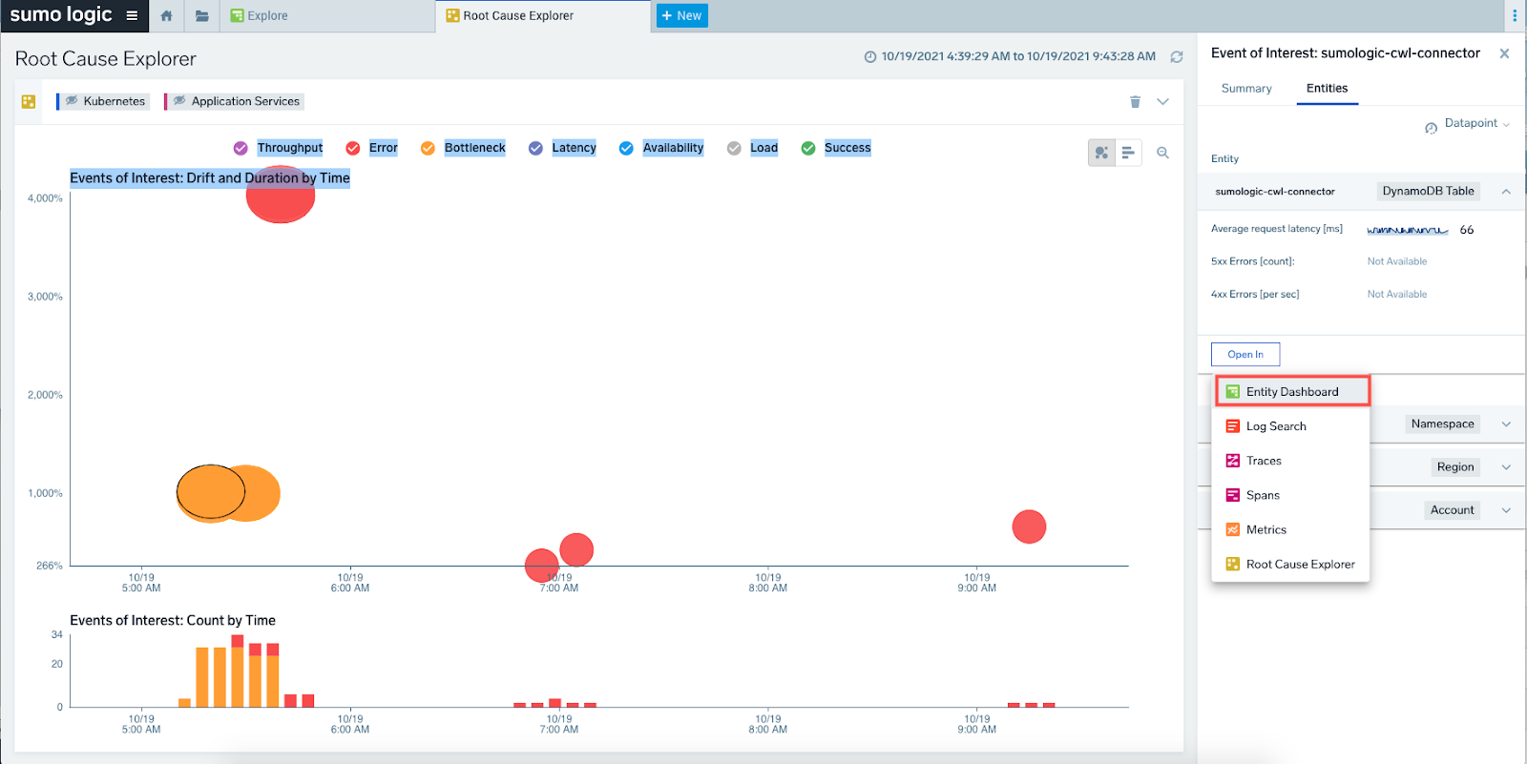Screen dimensions: 1527x764
Task: Switch to list view icon
Action: 1128,153
